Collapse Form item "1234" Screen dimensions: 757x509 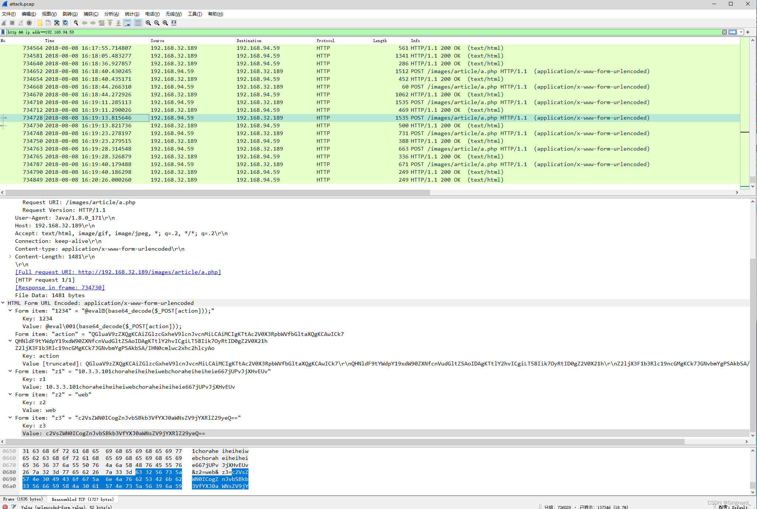coord(10,310)
